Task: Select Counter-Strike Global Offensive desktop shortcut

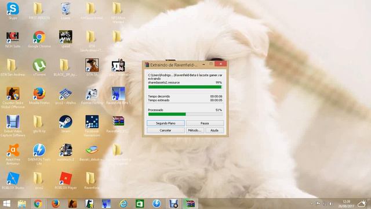Action: (x=13, y=98)
